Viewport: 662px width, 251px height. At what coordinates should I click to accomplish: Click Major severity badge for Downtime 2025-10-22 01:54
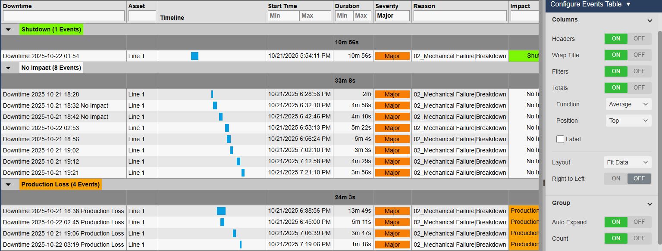[x=392, y=56]
